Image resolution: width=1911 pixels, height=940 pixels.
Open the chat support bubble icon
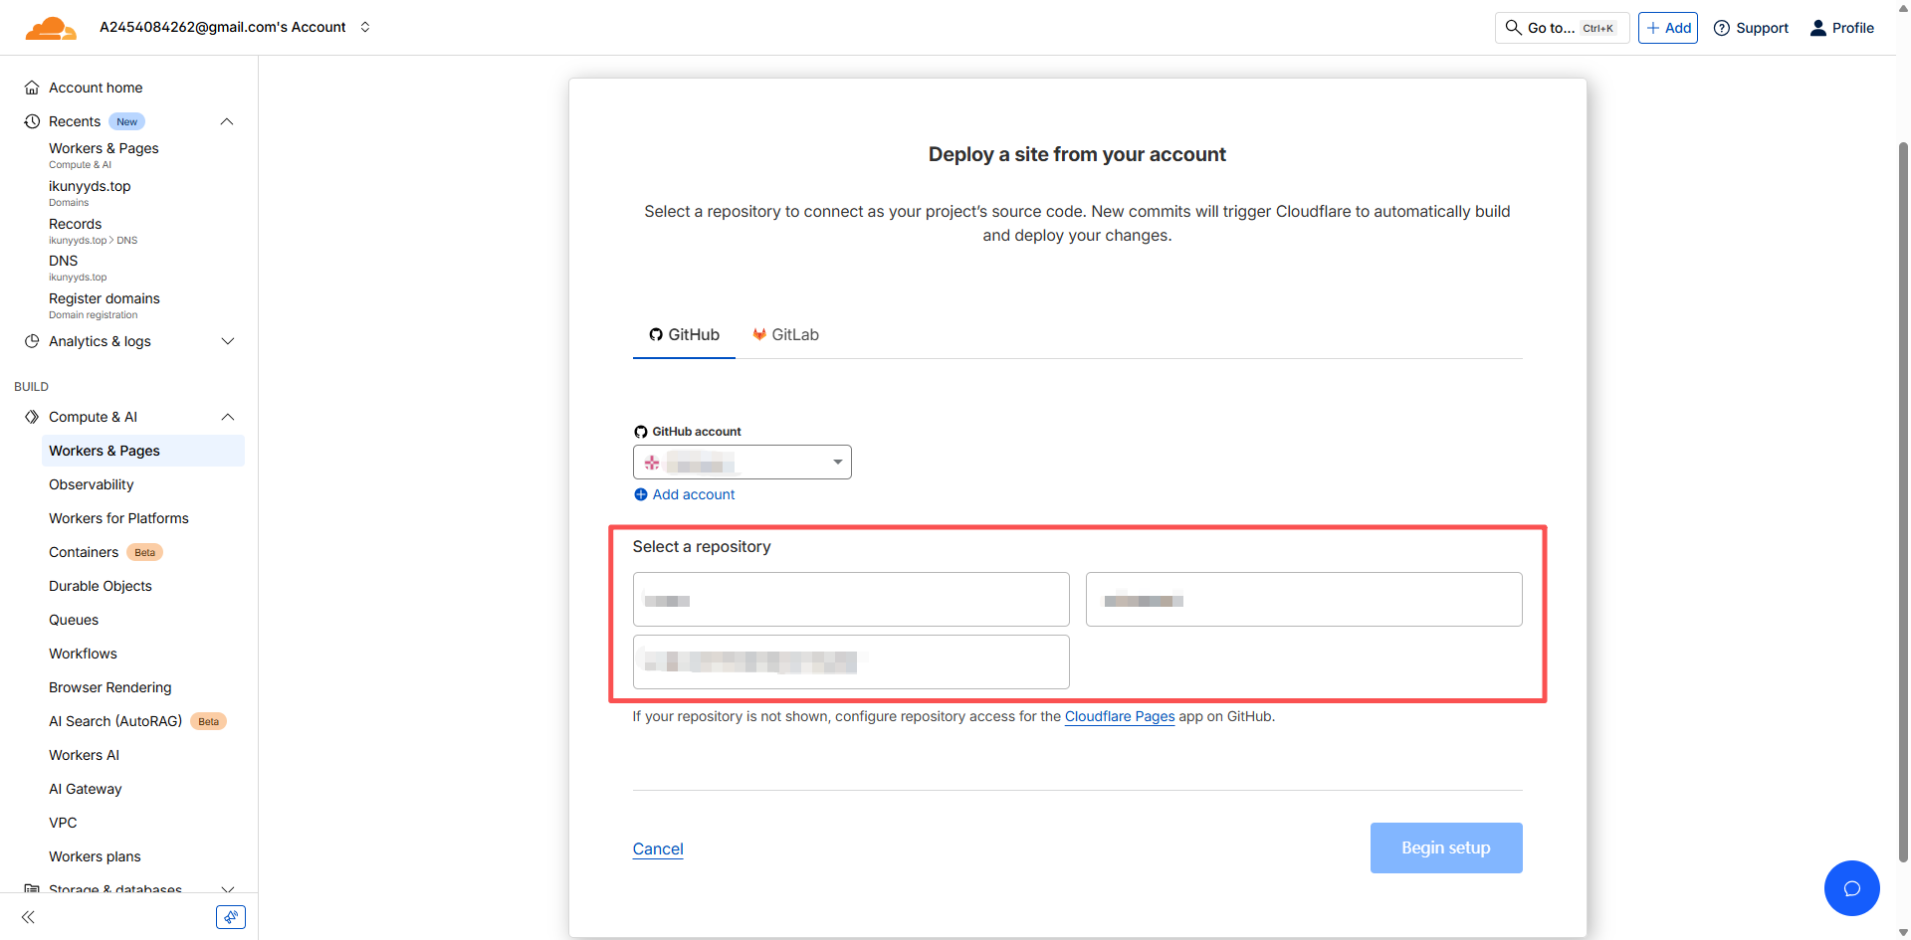pyautogui.click(x=1851, y=887)
